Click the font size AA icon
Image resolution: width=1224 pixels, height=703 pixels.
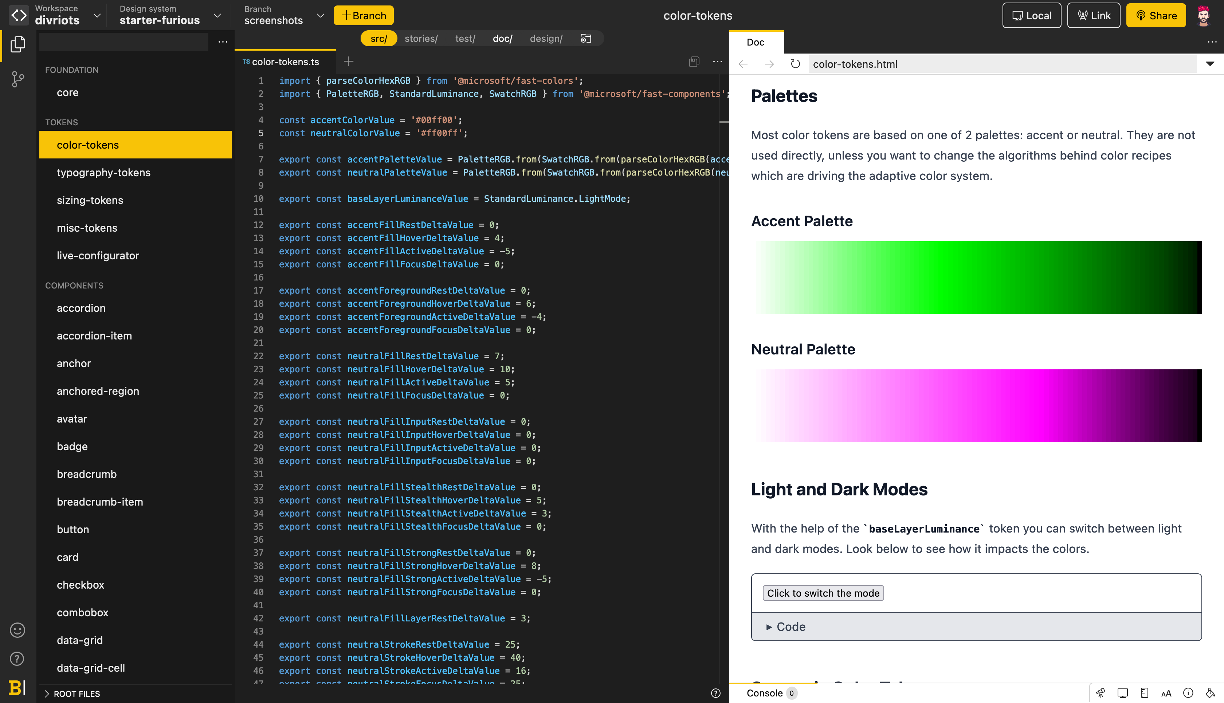click(x=1166, y=693)
